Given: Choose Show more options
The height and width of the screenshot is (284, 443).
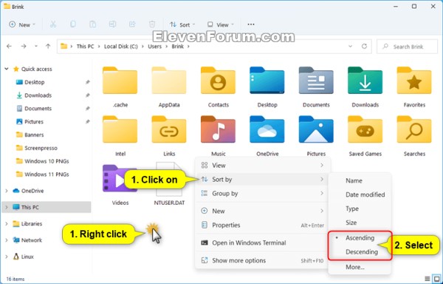Looking at the screenshot, I should (x=262, y=260).
